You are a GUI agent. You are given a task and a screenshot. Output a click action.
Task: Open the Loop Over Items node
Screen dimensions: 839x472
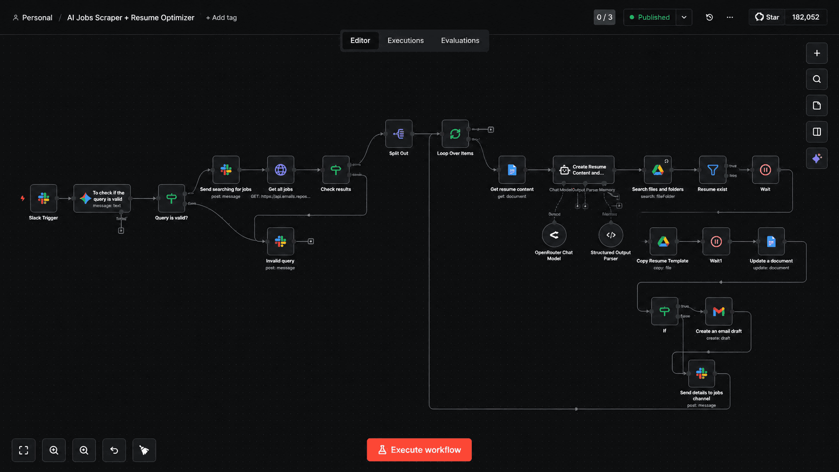(x=455, y=133)
